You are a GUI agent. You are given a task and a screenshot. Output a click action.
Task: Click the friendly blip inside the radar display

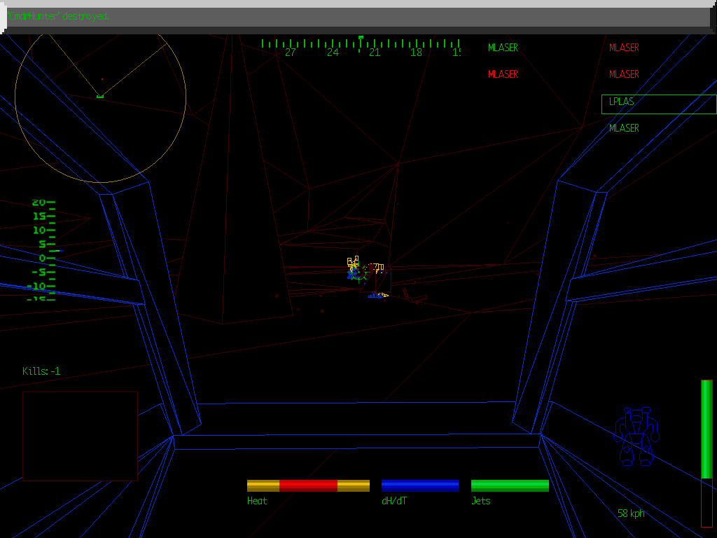99,95
